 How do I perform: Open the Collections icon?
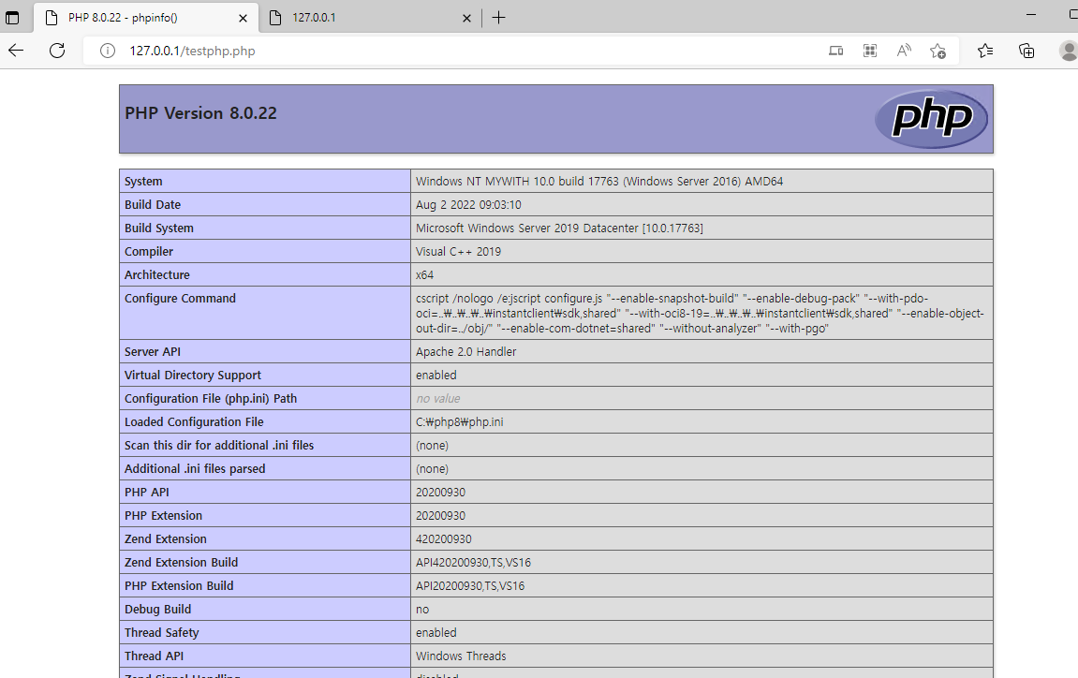pos(1026,51)
